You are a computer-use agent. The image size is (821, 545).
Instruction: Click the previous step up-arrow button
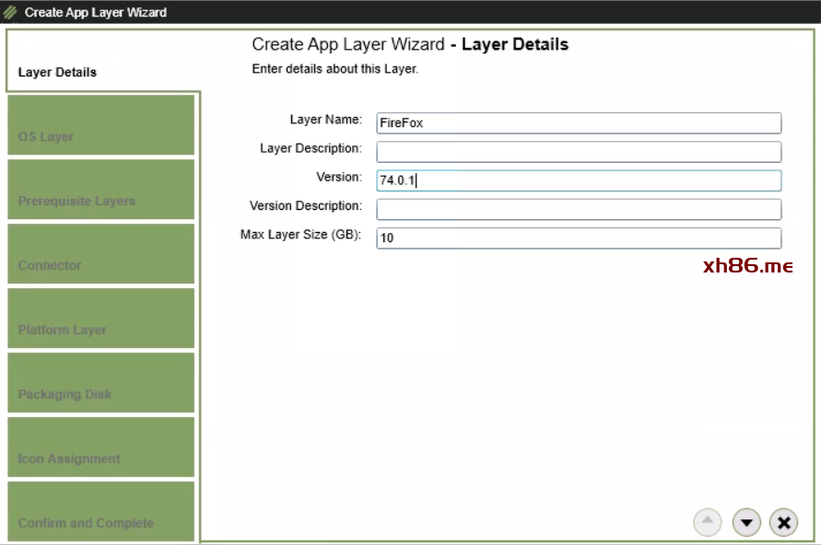(x=707, y=522)
